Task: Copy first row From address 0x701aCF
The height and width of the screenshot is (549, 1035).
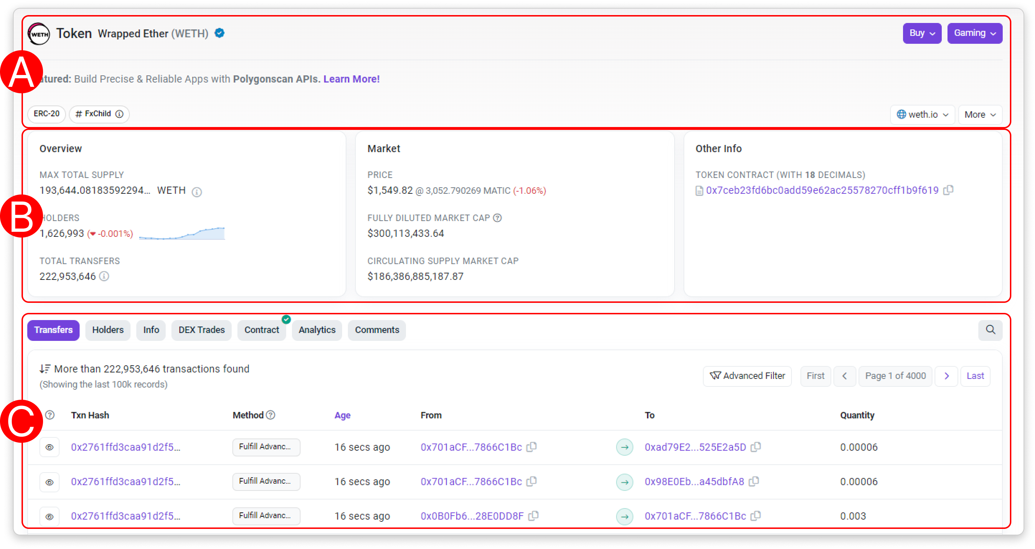Action: tap(531, 447)
